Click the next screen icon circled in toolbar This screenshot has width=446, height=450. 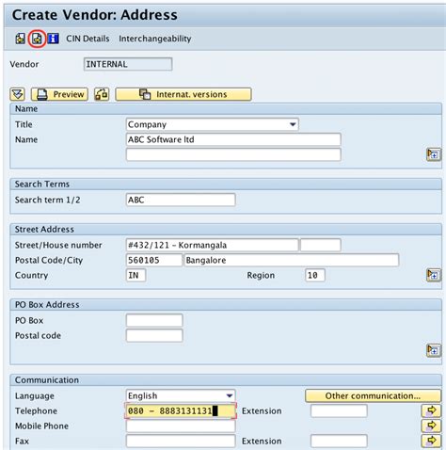click(x=37, y=39)
